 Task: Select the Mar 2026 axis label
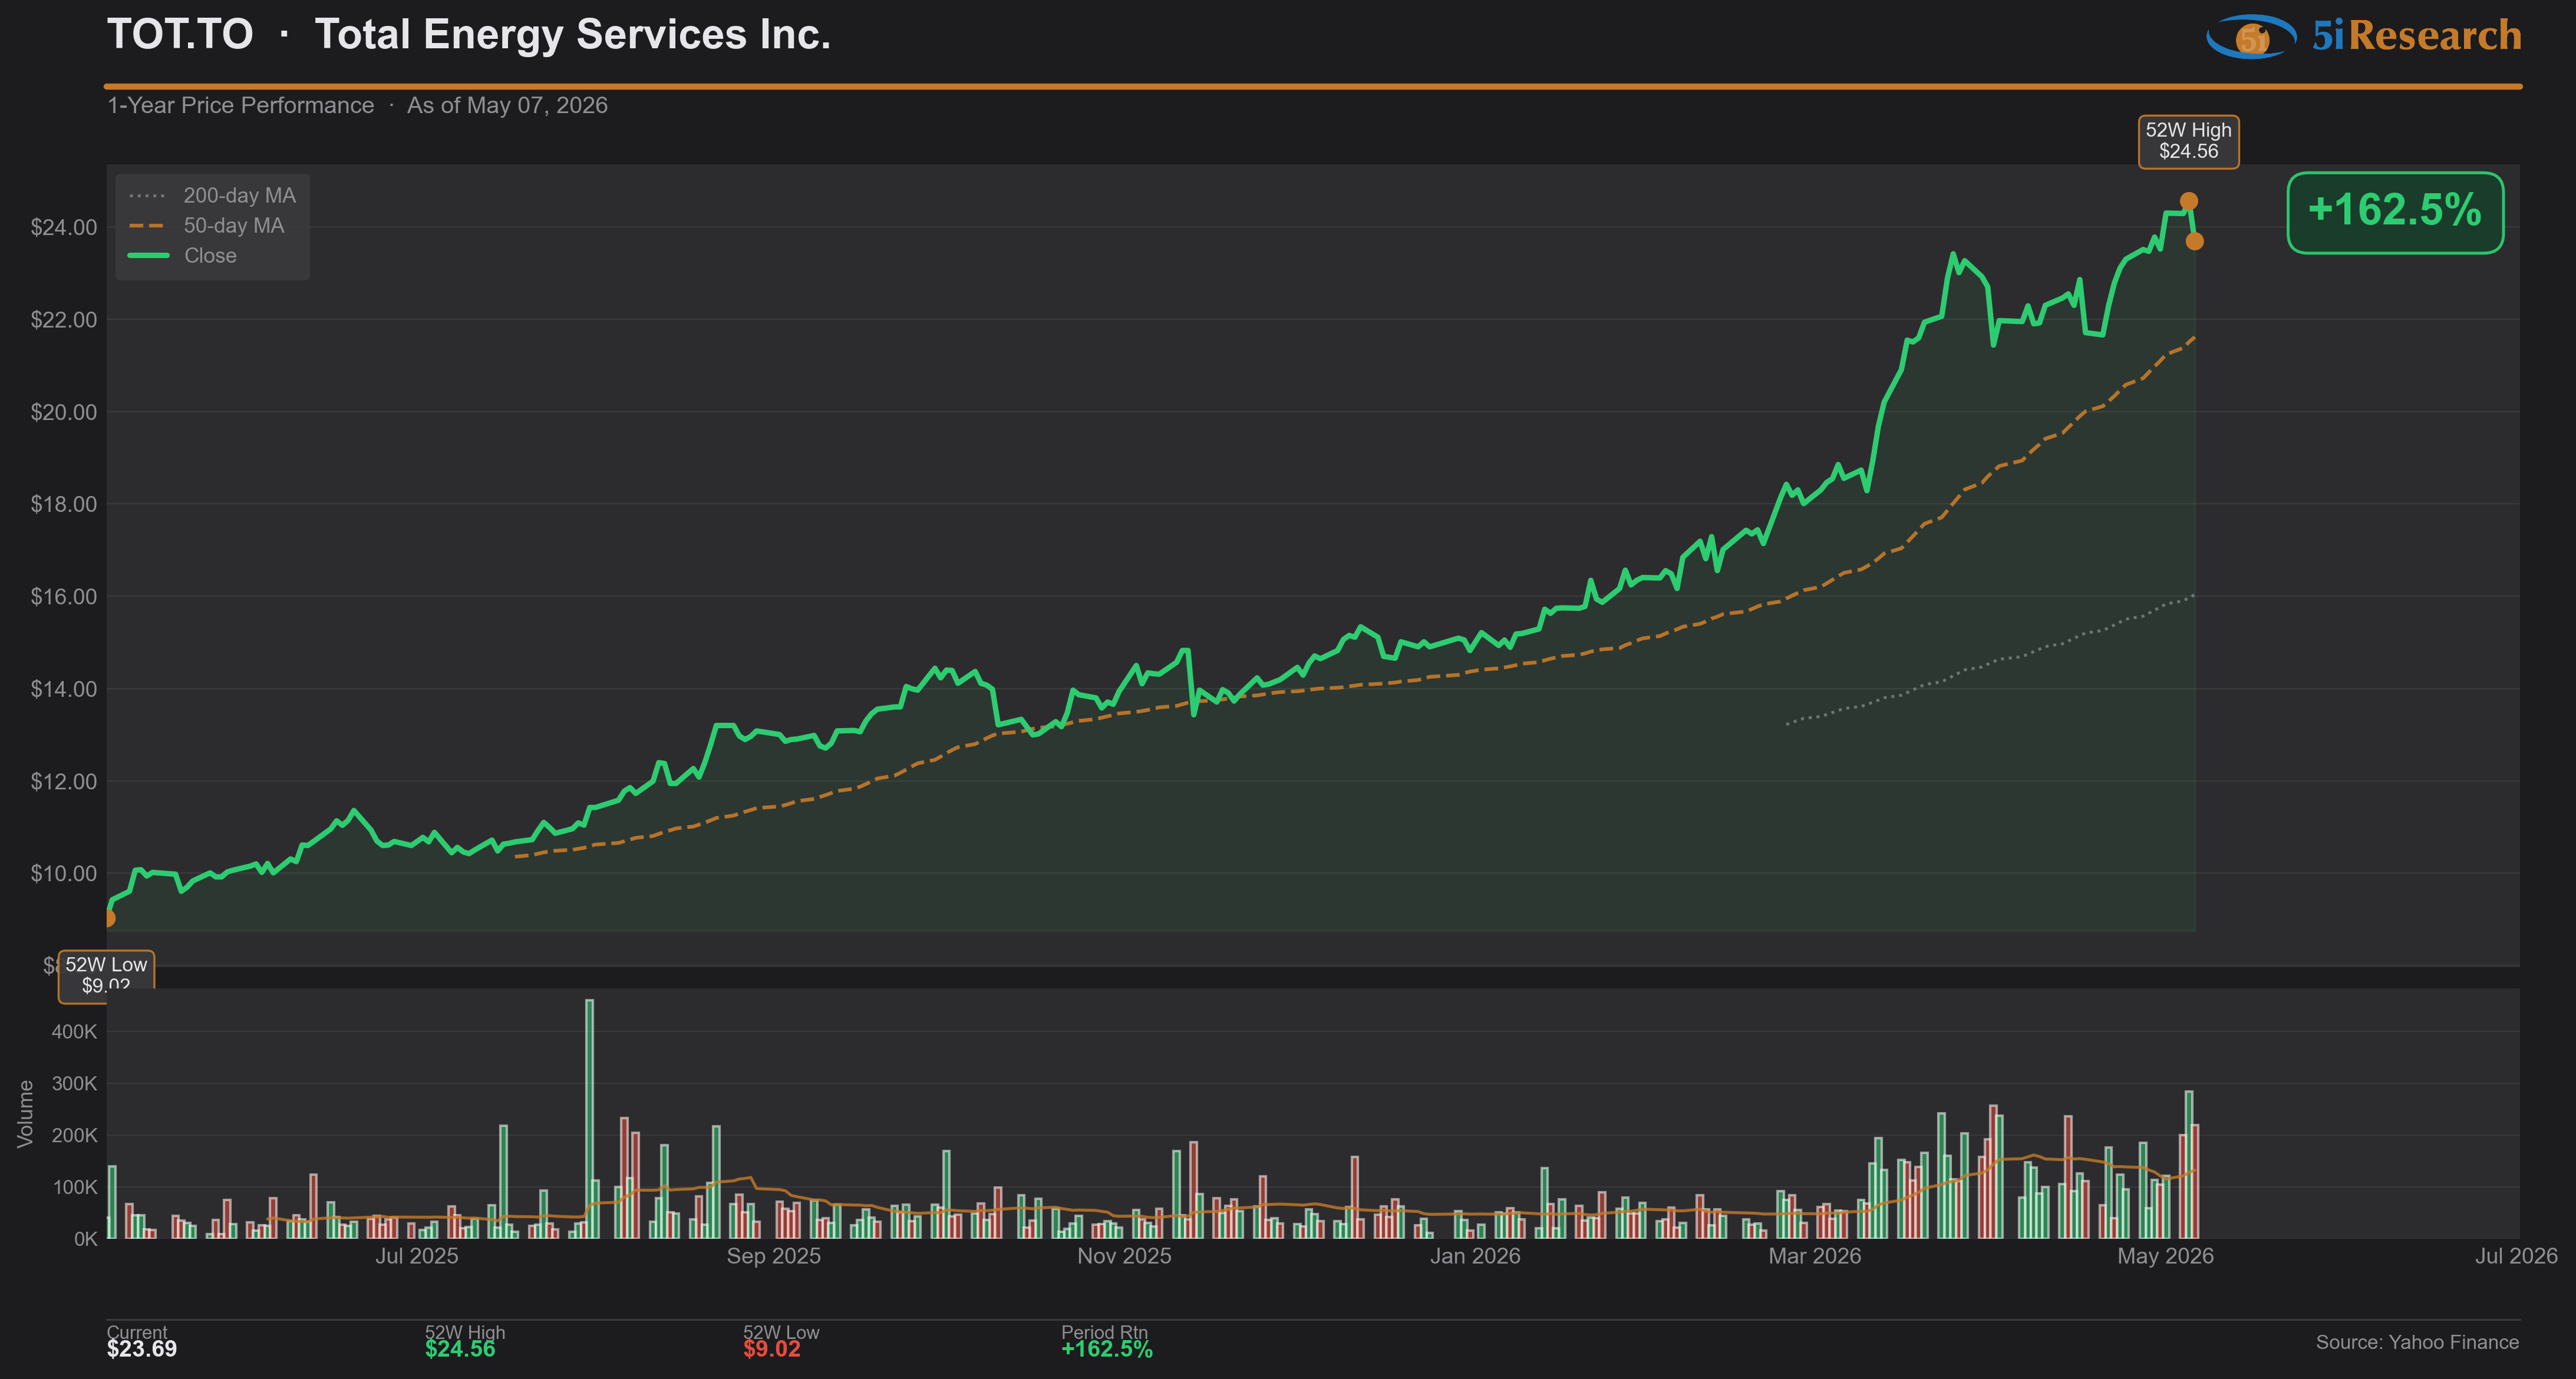tap(1814, 1256)
